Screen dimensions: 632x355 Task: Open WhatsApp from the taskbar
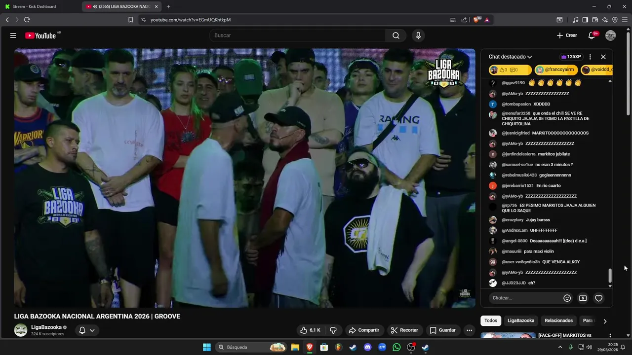[x=396, y=347]
